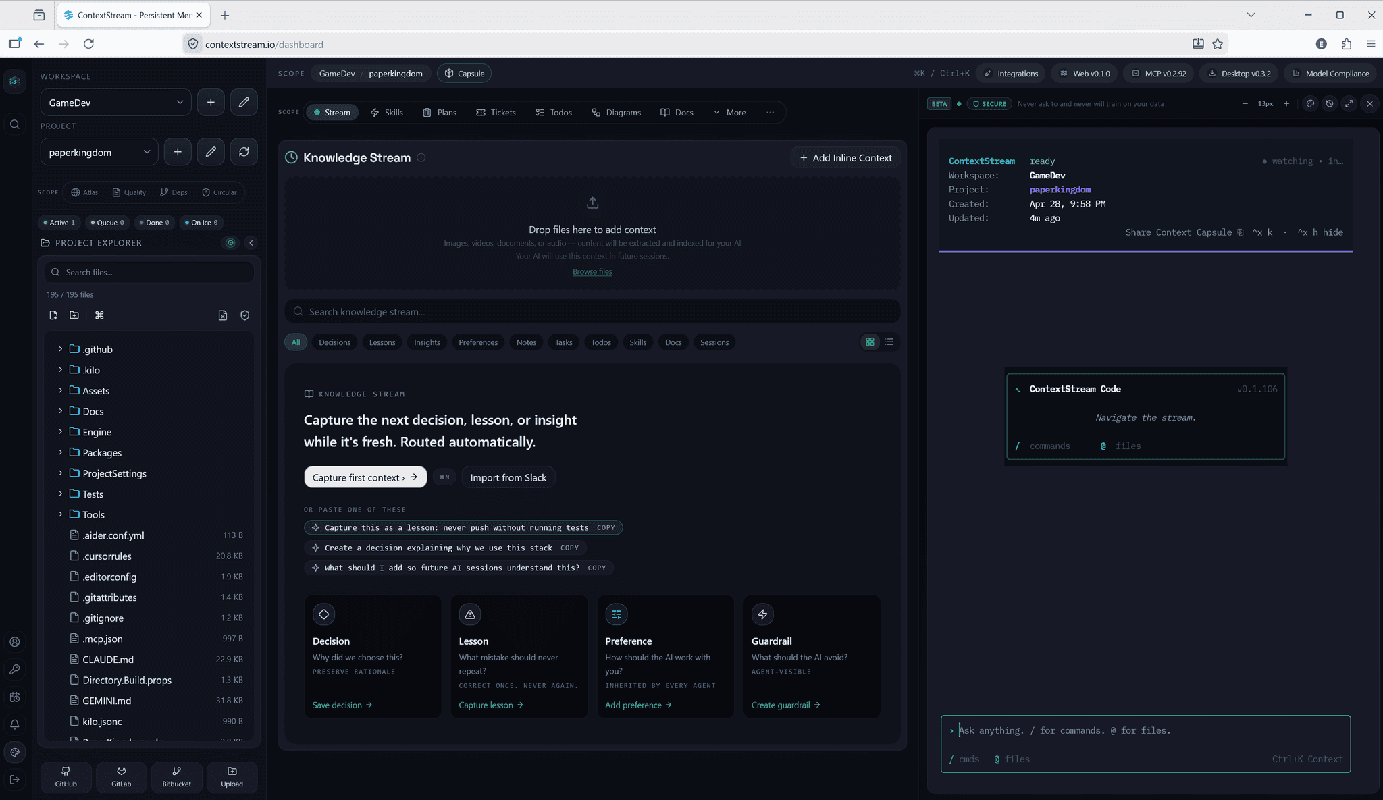Open the Integrations button in top bar
This screenshot has width=1383, height=800.
coord(1011,74)
